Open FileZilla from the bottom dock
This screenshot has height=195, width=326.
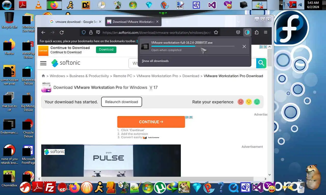50,188
